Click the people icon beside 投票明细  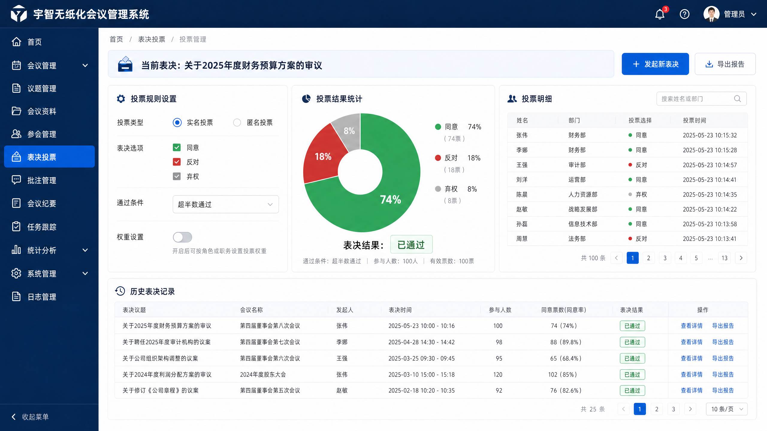512,99
